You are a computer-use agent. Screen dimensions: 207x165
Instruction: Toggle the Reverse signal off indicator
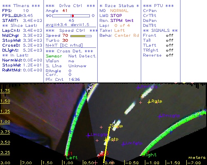click(169, 55)
